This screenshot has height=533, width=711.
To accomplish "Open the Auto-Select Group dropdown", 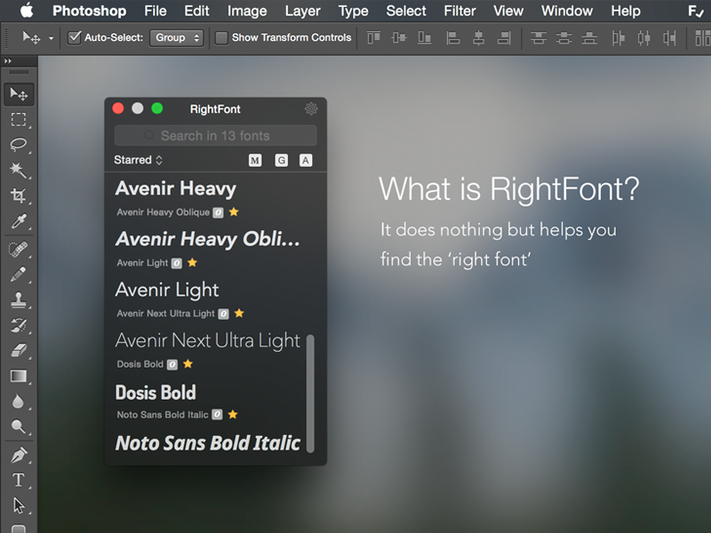I will coord(177,38).
